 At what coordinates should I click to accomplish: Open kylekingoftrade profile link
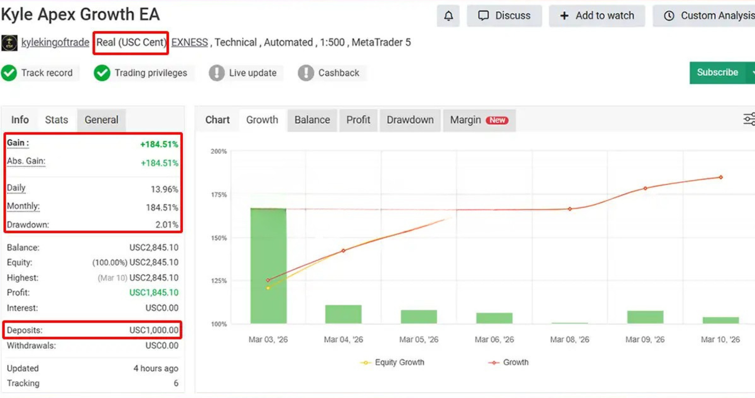tap(55, 42)
